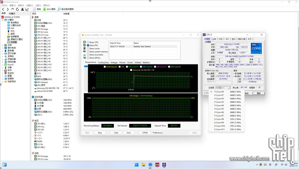Enable Stress system memory checkbox
This screenshot has width=299, height=169.
[x=88, y=51]
